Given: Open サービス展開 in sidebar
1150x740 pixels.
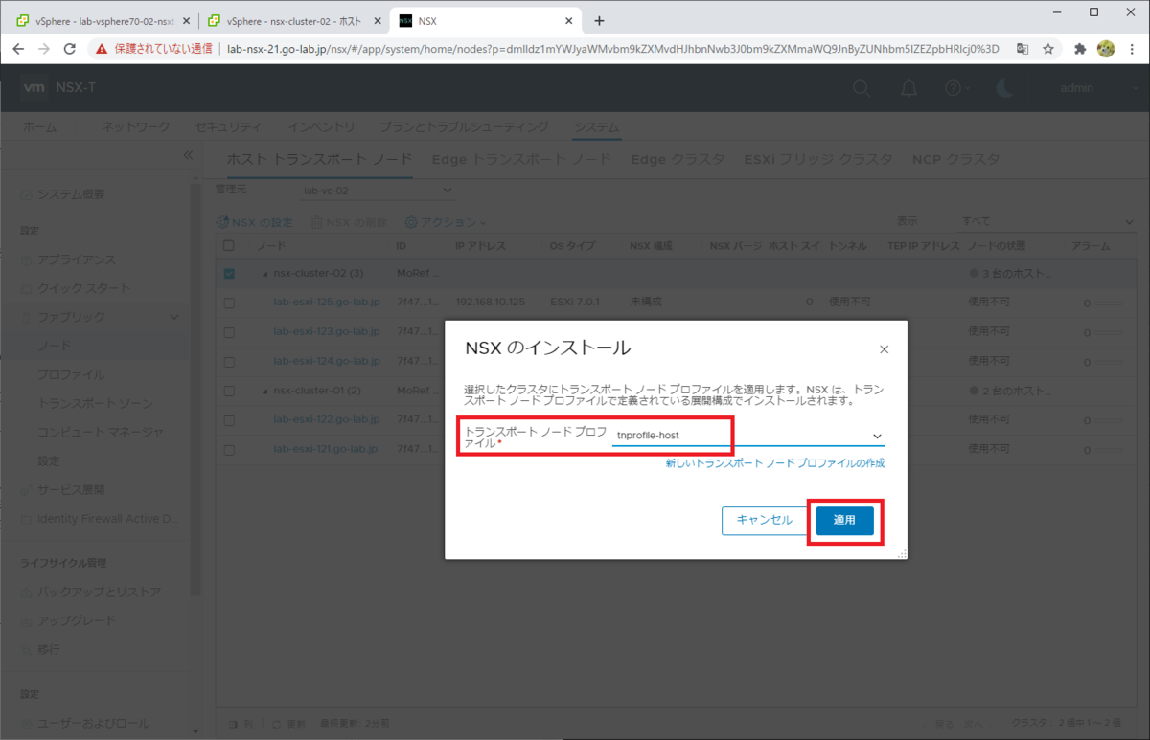Looking at the screenshot, I should coord(71,489).
